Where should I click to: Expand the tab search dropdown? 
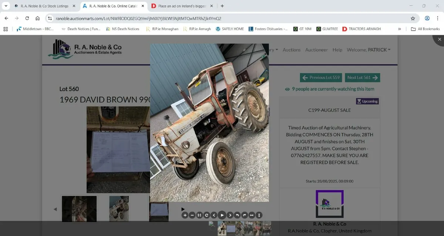[6, 6]
